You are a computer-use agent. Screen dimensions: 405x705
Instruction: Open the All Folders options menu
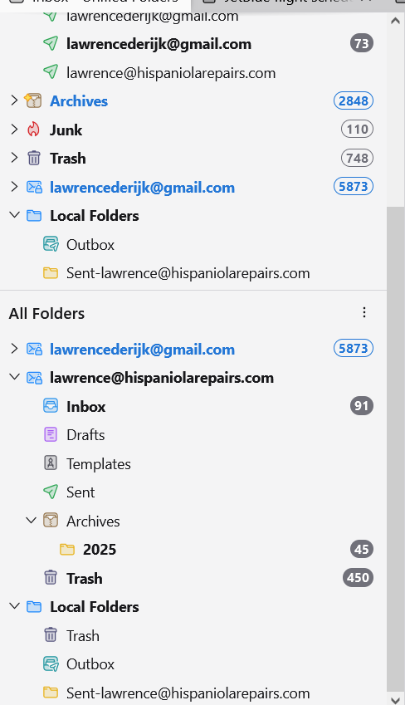pyautogui.click(x=364, y=312)
